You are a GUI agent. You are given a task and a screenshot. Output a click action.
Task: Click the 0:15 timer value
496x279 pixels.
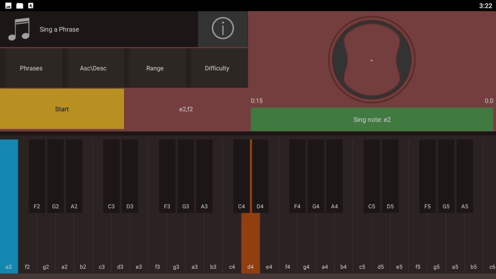click(257, 101)
